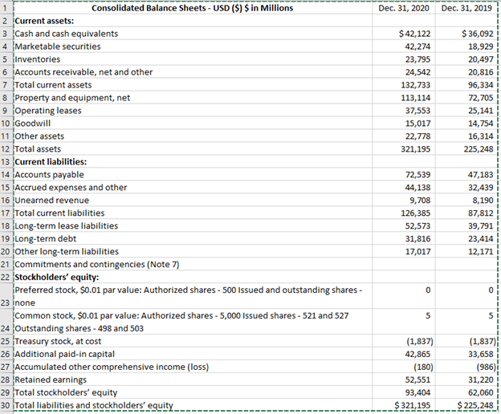This screenshot has width=501, height=414.
Task: Select the Consolidated Balance Sheets title cell
Action: pos(193,8)
